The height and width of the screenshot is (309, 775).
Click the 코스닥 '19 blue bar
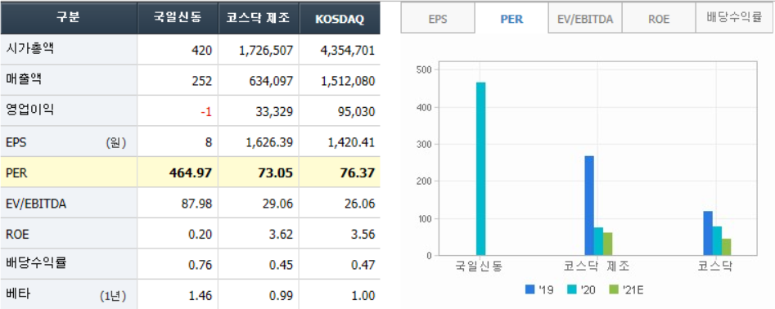[708, 234]
